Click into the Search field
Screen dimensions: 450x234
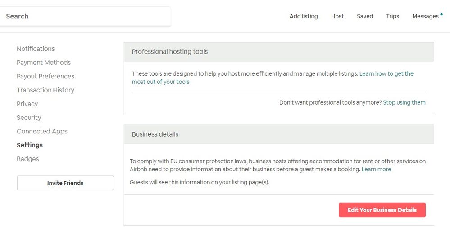(86, 16)
